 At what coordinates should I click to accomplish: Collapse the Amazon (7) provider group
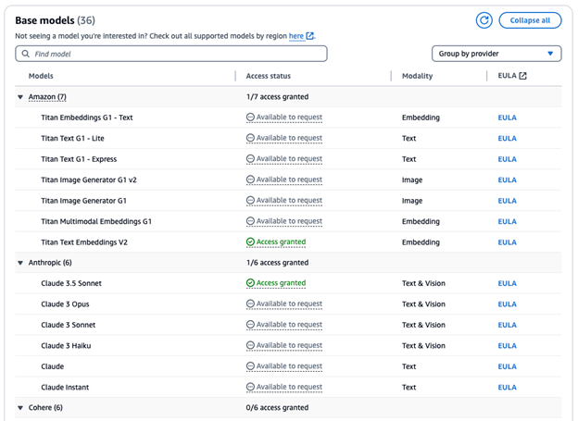tap(20, 97)
